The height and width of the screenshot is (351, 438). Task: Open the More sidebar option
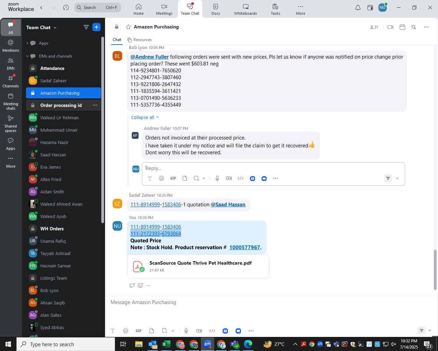[11, 162]
